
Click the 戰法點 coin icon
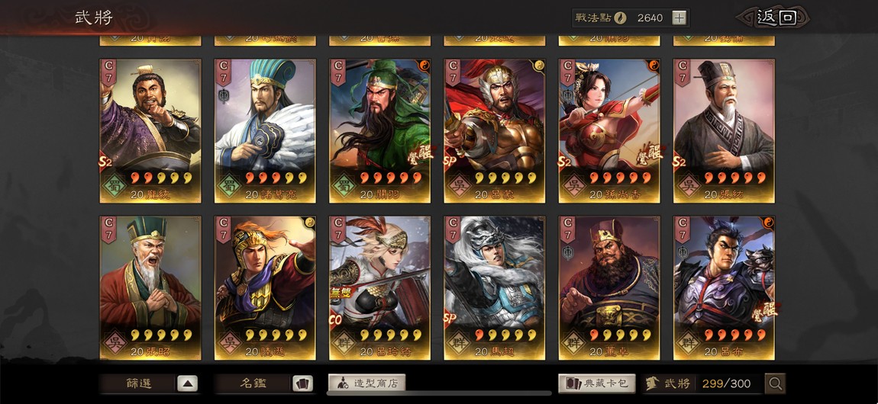(x=620, y=18)
